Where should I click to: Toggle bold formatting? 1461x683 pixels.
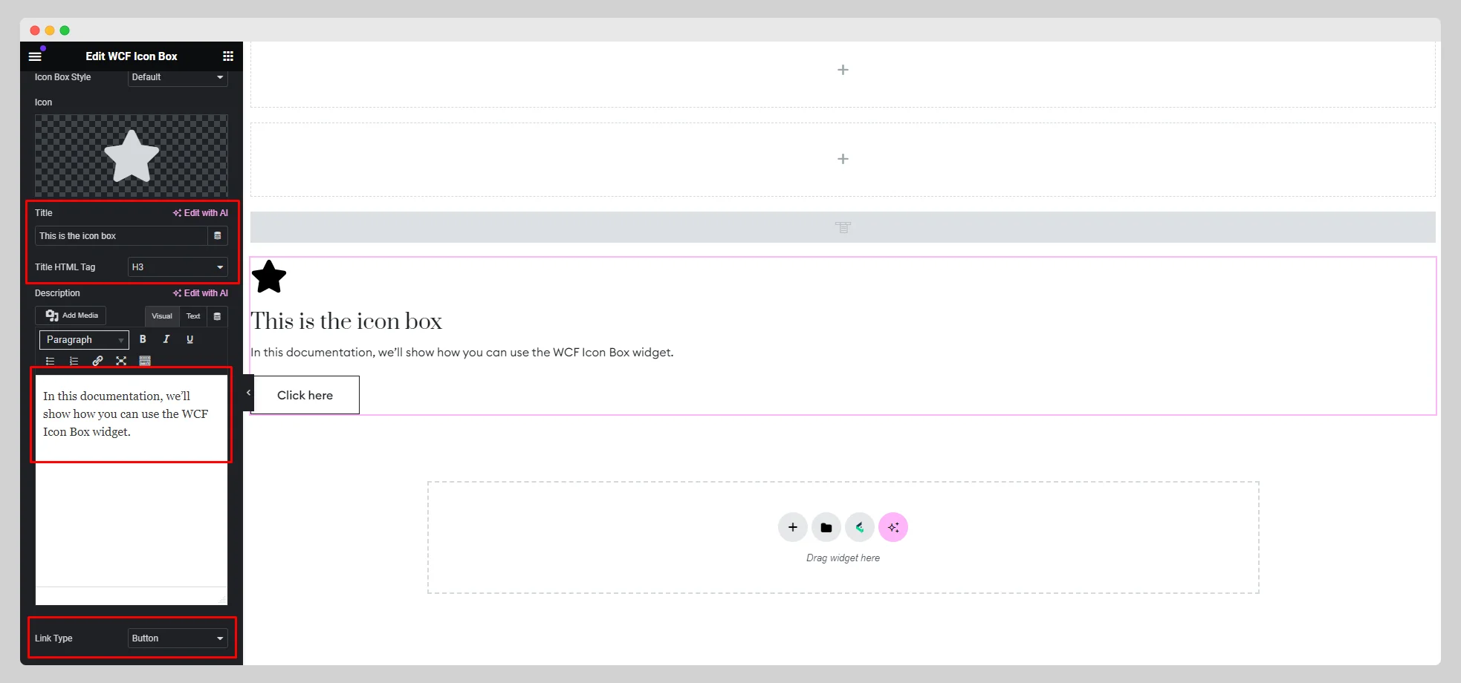(143, 339)
